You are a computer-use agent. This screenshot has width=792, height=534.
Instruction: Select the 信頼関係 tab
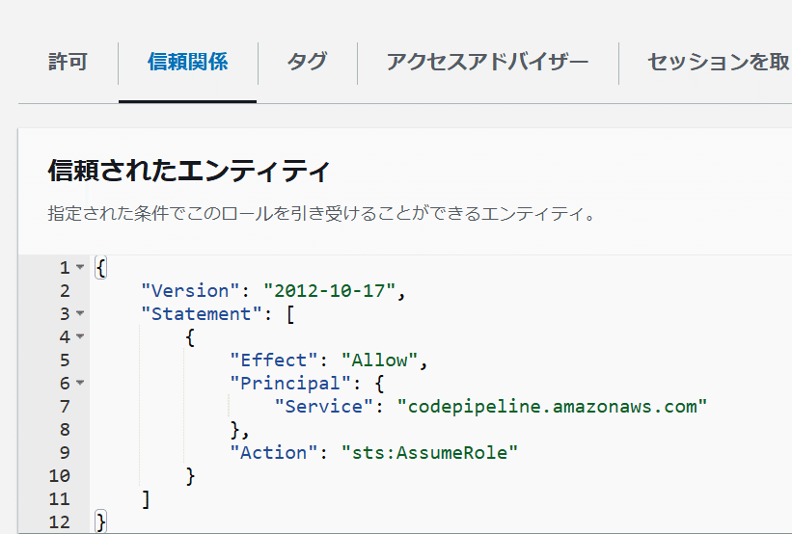point(188,62)
